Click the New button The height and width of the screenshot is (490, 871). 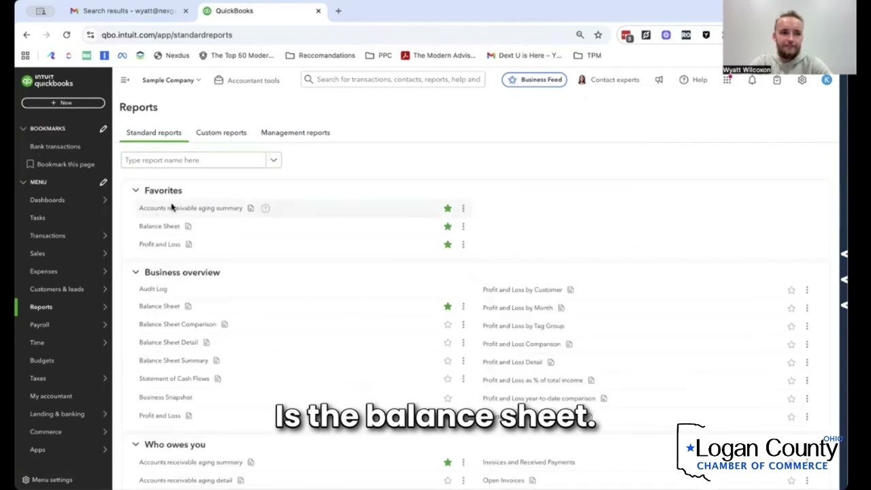tap(63, 103)
